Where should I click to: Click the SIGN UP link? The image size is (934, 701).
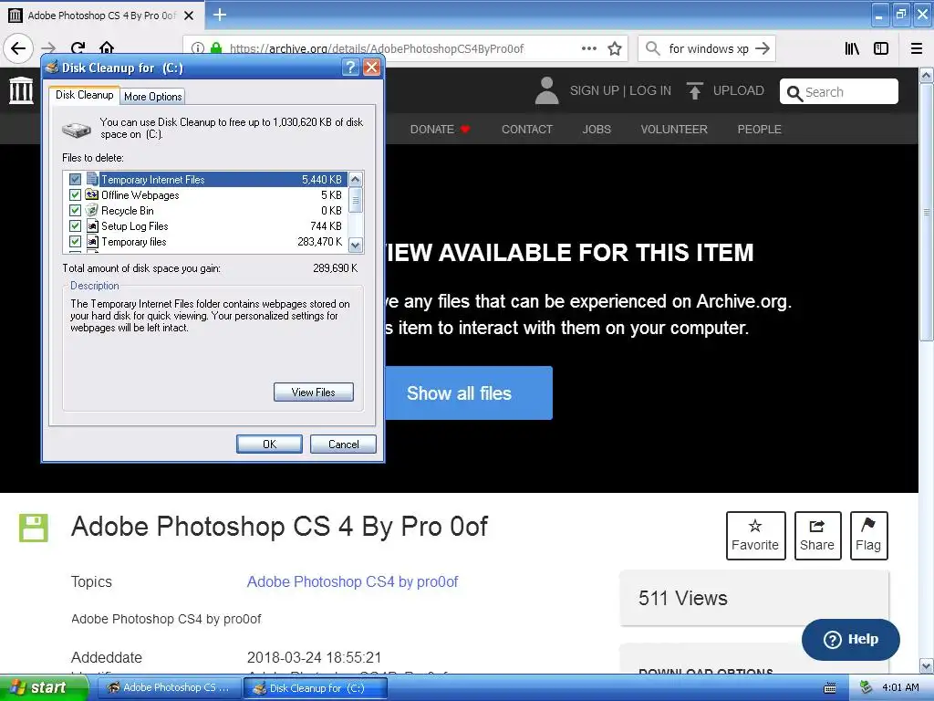click(595, 90)
